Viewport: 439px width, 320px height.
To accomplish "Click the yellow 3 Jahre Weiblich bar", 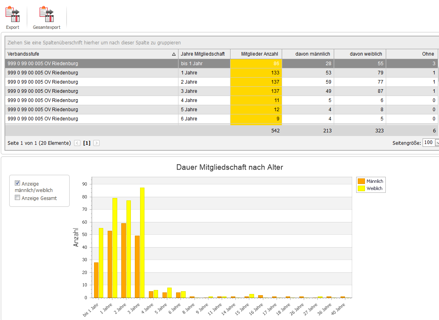I will 142,243.
